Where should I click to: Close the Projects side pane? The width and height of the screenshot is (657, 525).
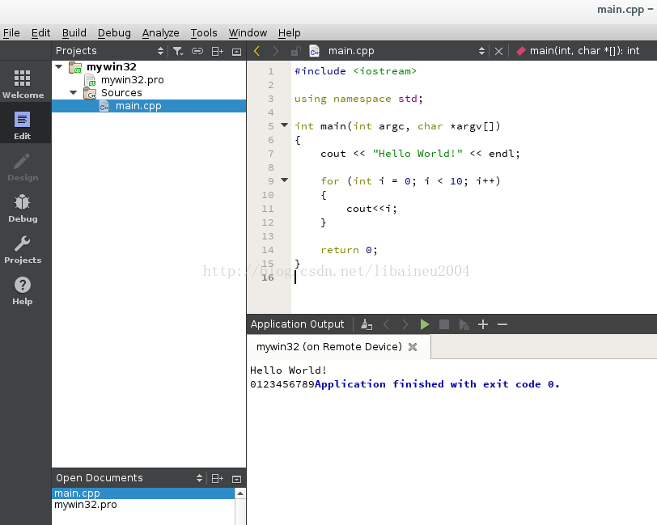pos(237,51)
